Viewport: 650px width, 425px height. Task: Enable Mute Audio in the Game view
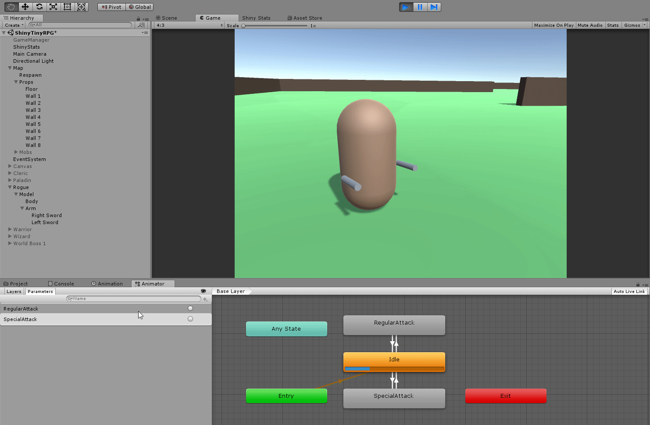(x=590, y=25)
